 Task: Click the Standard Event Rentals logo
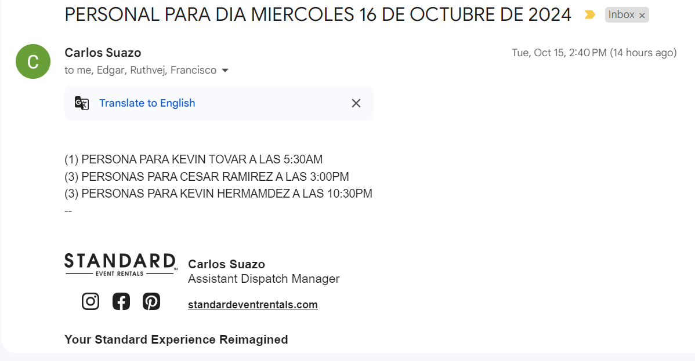pos(120,264)
